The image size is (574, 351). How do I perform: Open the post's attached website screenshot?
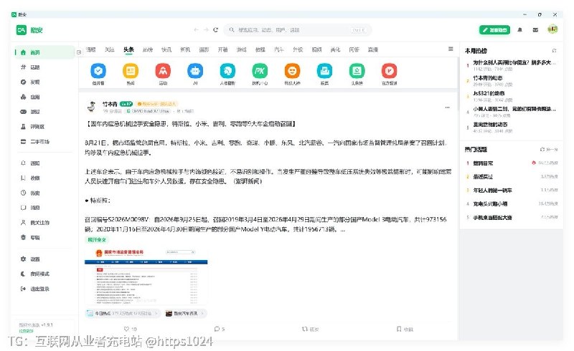click(x=146, y=277)
